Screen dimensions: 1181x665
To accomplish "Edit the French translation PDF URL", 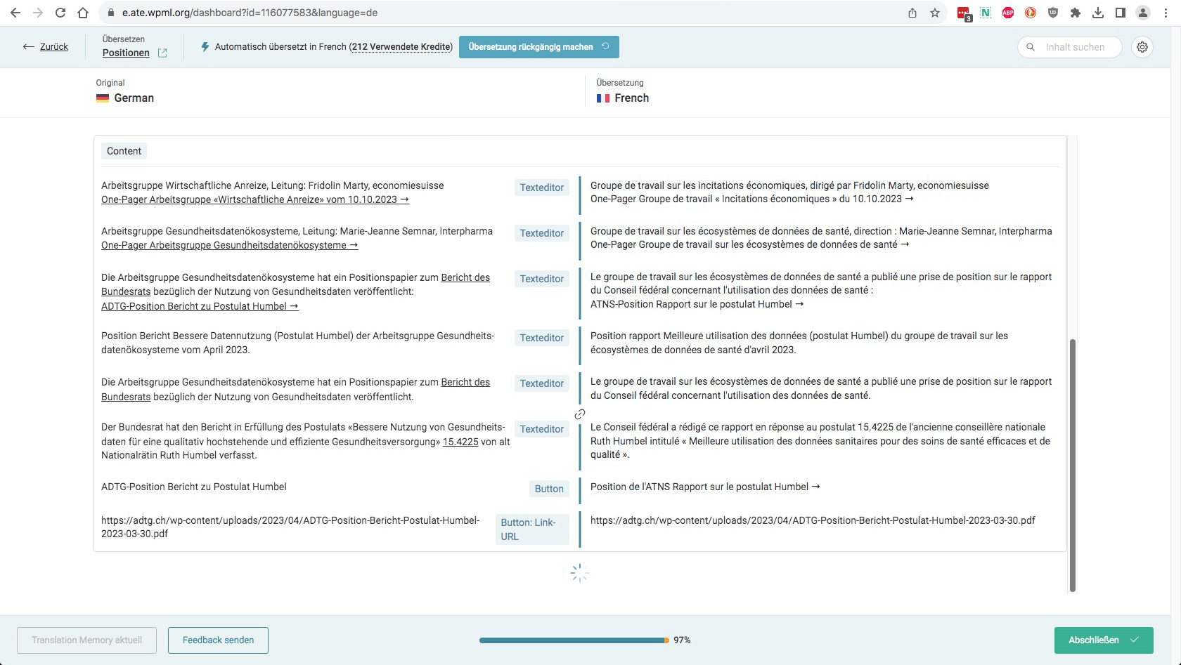I will click(813, 520).
